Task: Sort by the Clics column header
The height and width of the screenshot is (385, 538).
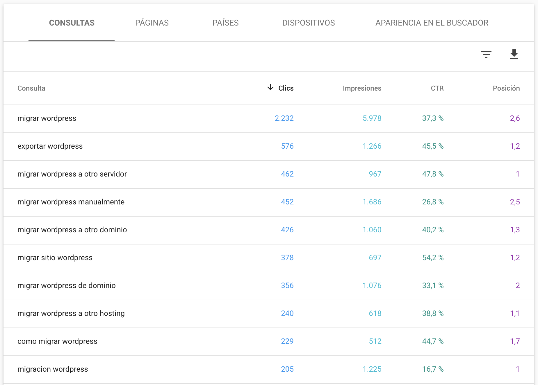Action: point(286,88)
